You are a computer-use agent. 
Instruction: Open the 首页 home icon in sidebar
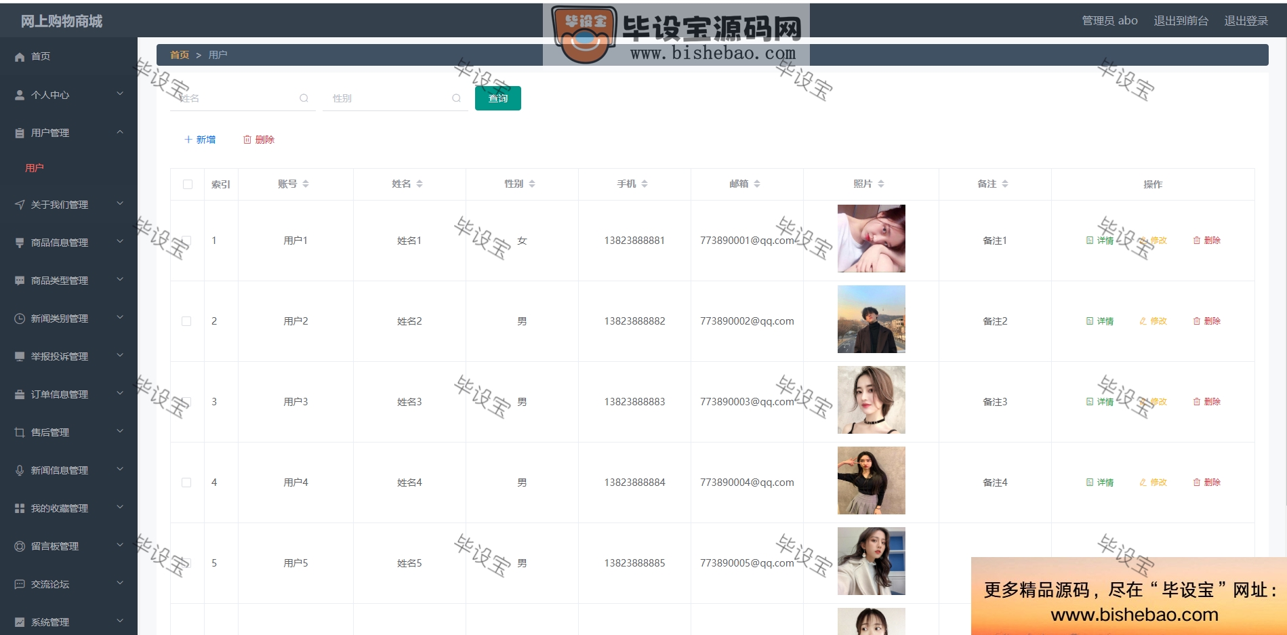click(x=20, y=57)
